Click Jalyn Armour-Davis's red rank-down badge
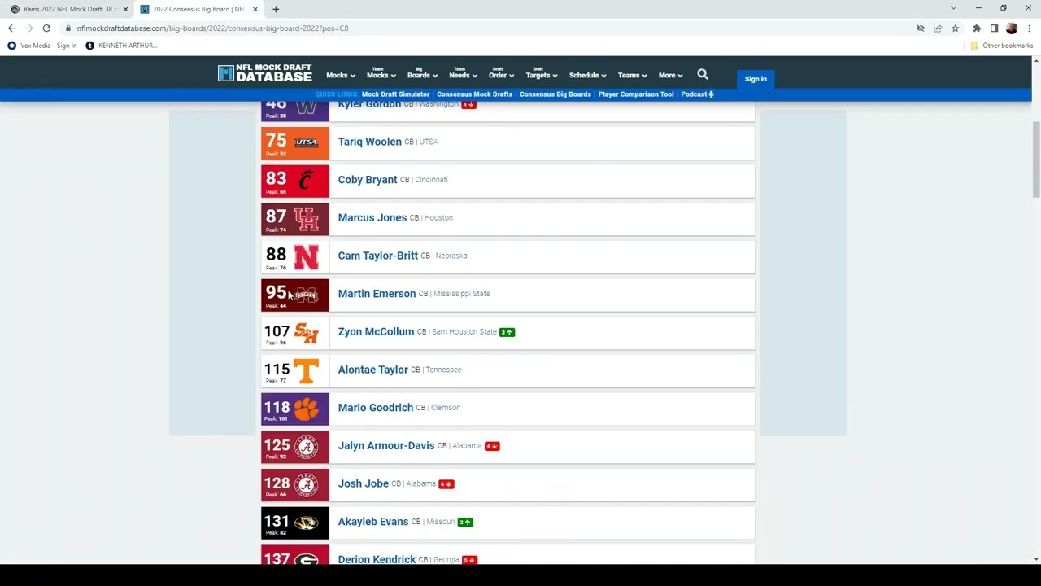Viewport: 1041px width, 586px height. (492, 446)
